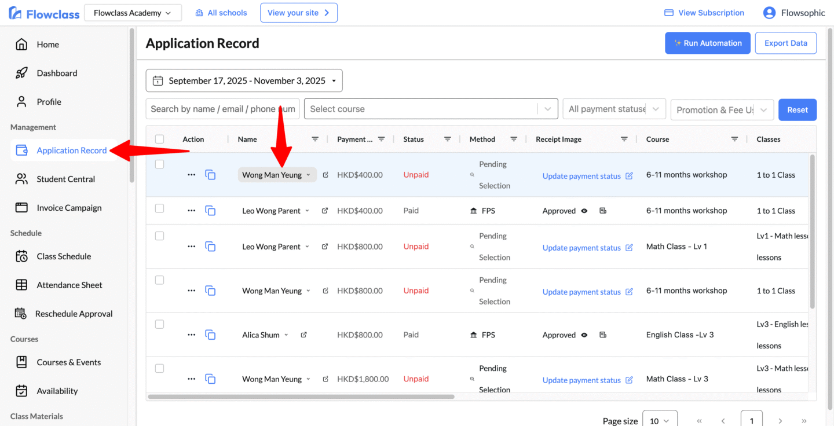This screenshot has width=834, height=426.
Task: Open Flowclass Academy school dropdown
Action: pos(133,13)
